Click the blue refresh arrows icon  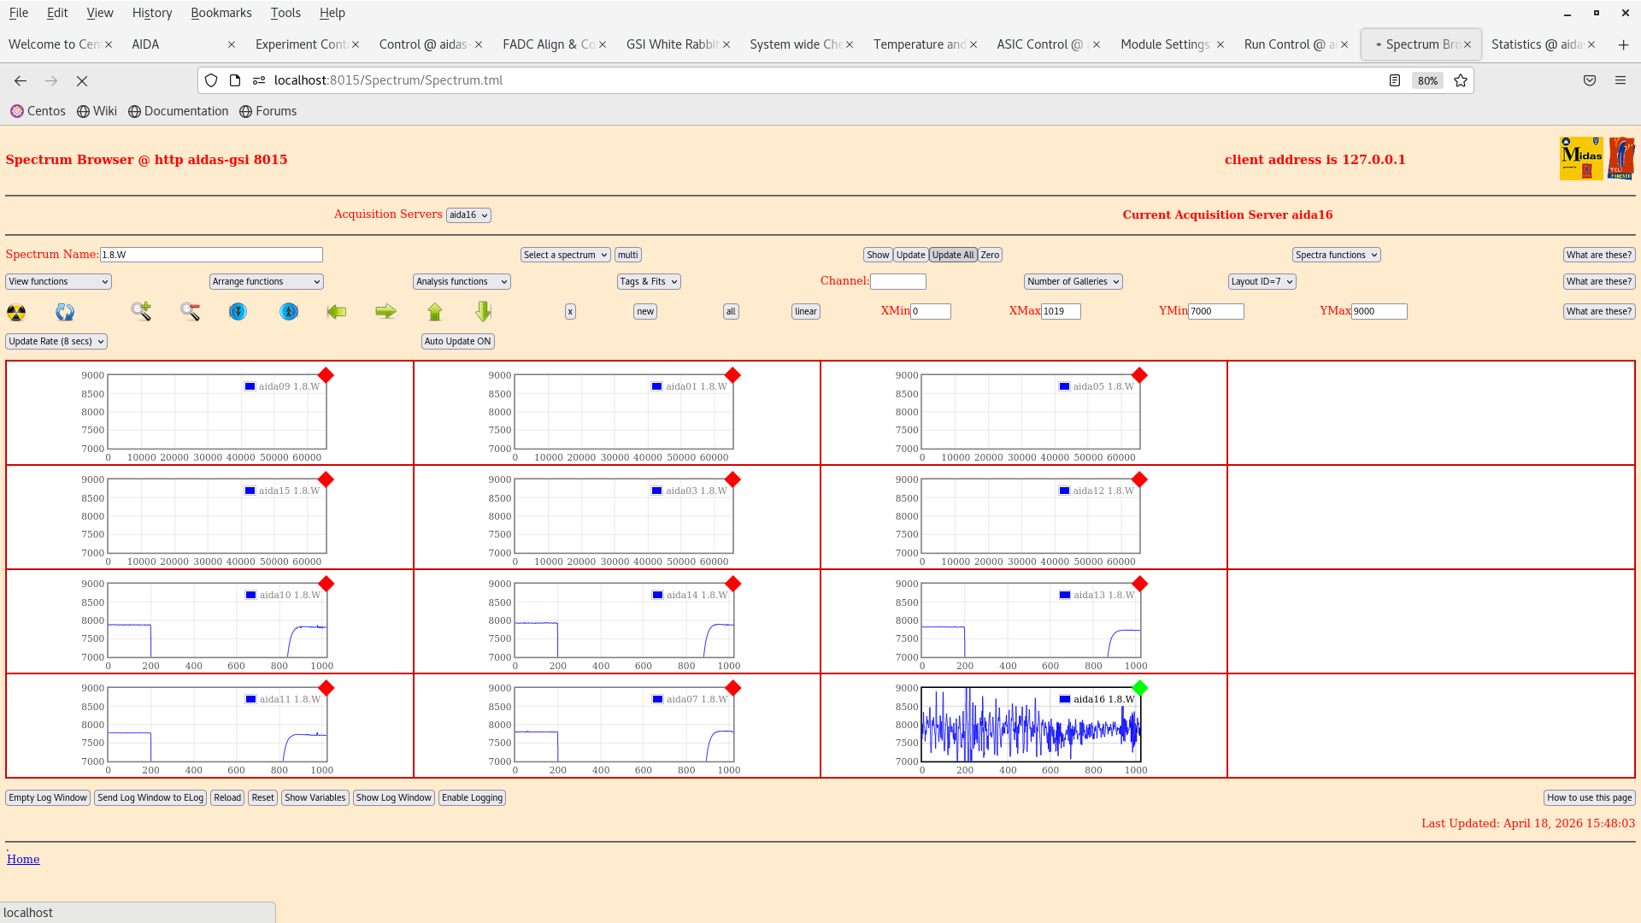click(x=65, y=312)
